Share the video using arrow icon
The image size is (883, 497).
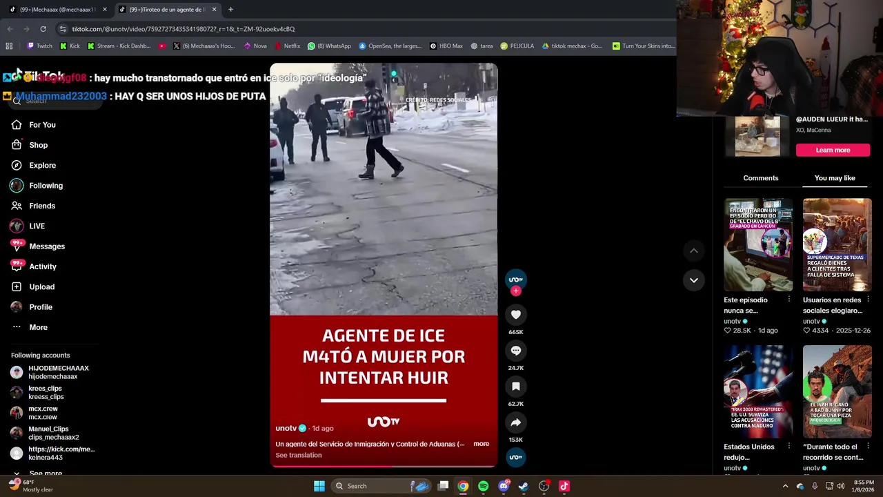[x=515, y=422]
